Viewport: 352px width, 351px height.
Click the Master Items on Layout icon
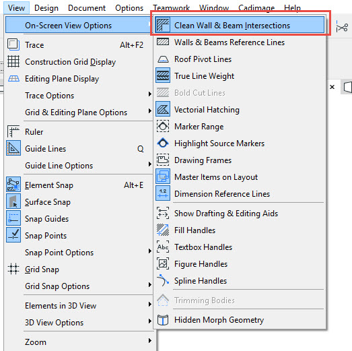[x=163, y=177]
